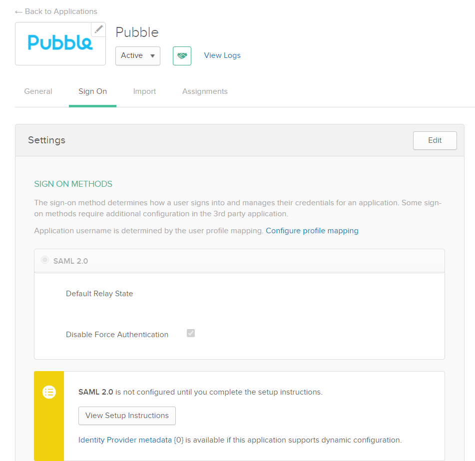Click the Edit button in Settings

pos(435,140)
